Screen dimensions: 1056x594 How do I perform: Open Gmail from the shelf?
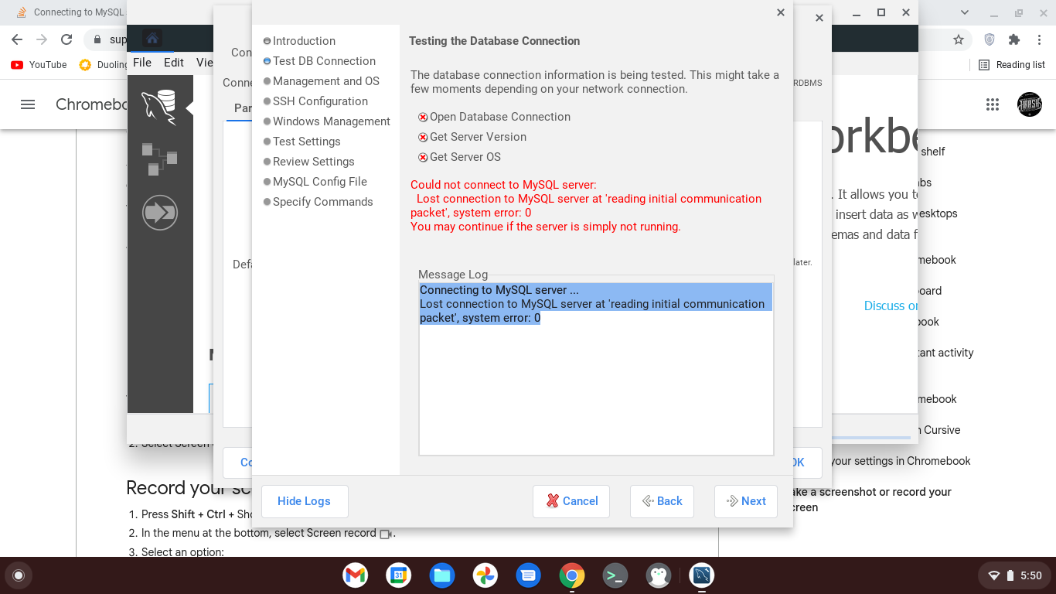tap(355, 575)
